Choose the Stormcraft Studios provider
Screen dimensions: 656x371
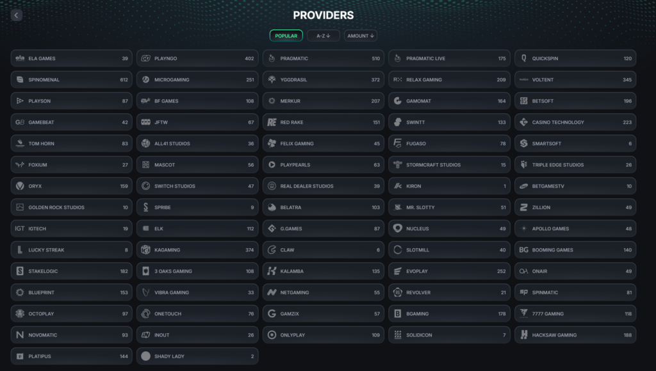[x=449, y=165]
